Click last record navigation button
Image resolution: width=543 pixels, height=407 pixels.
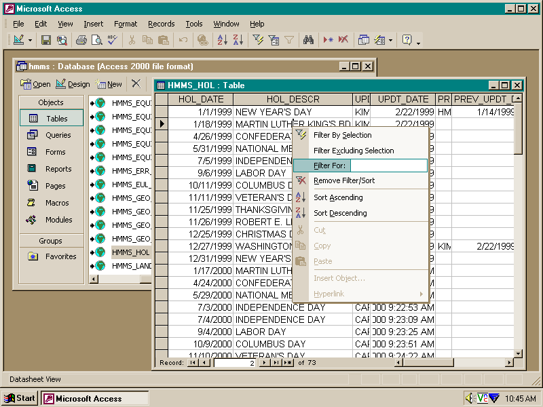pos(276,363)
